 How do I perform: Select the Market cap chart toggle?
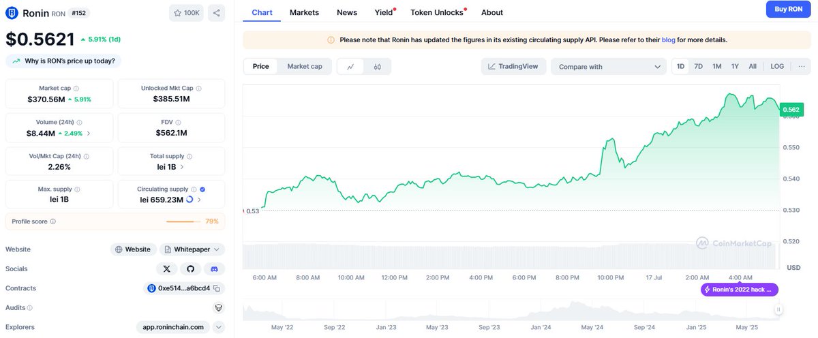pos(305,66)
